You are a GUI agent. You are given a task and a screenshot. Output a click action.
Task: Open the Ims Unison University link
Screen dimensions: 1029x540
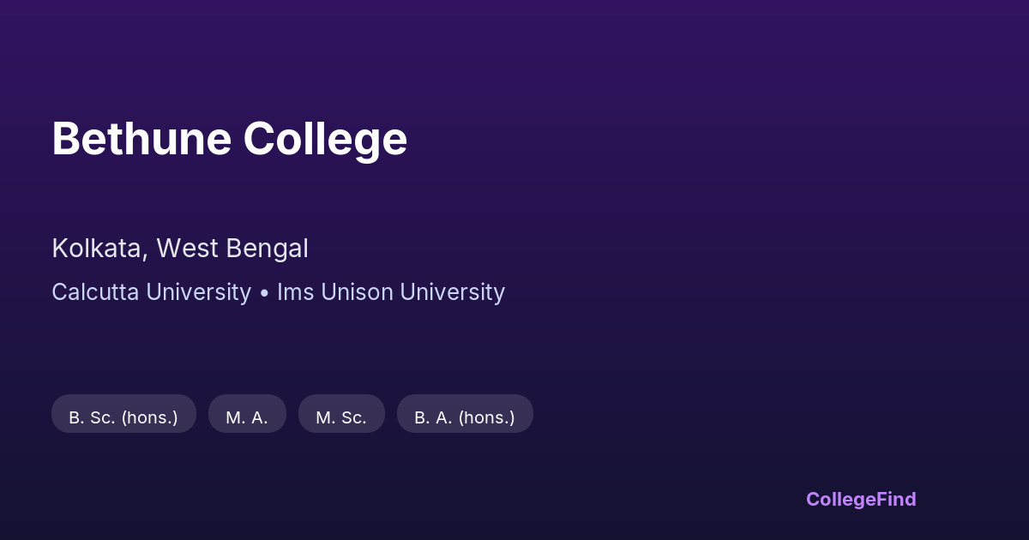pos(390,292)
